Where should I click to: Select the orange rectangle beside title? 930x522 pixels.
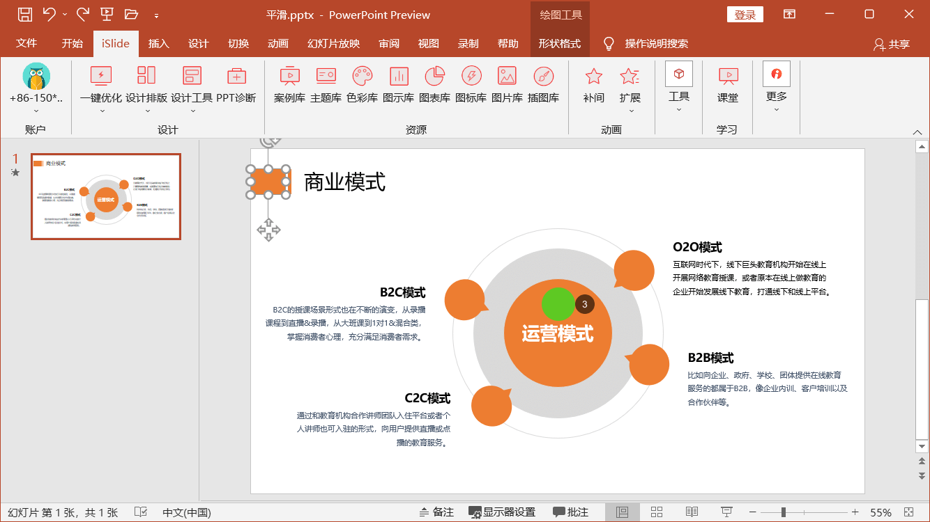268,182
